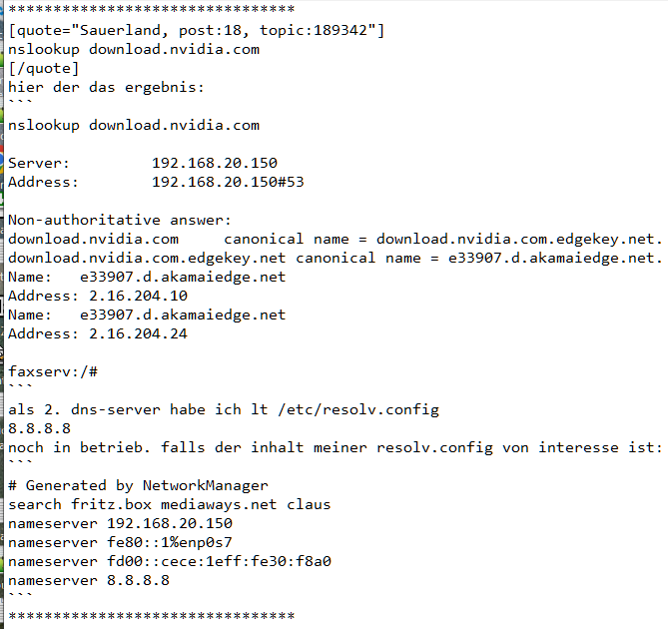The width and height of the screenshot is (668, 629).
Task: Click the canonical name line for download.nvidia.com.edgekey.net
Action: click(x=334, y=258)
